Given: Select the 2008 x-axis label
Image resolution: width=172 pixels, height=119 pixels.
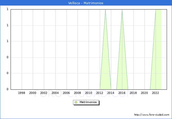Looking at the screenshot, I should pyautogui.click(x=78, y=93).
